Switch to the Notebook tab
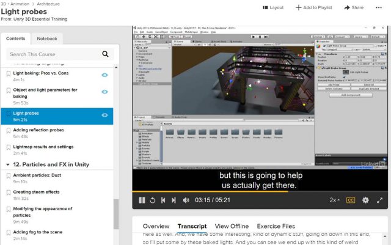 tap(47, 38)
